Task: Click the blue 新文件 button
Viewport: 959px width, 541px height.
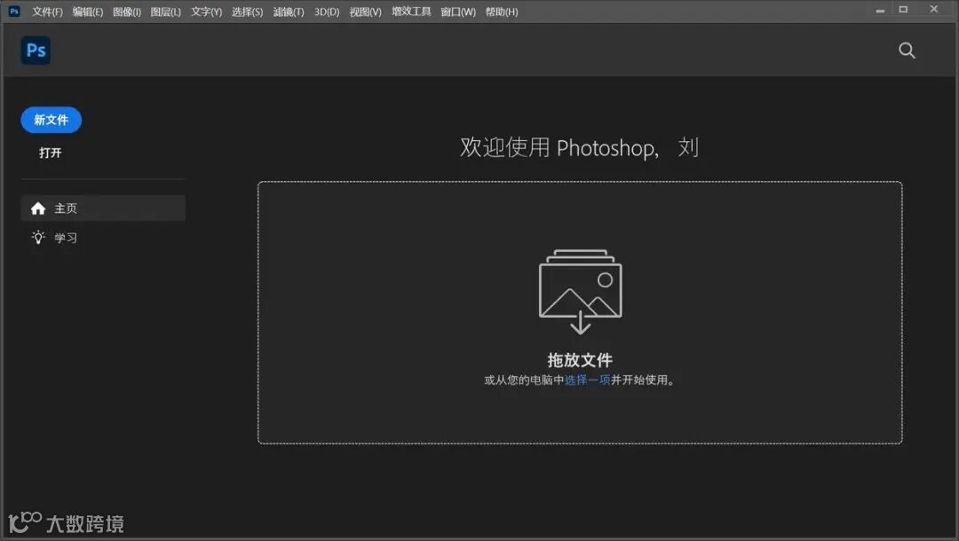Action: 51,120
